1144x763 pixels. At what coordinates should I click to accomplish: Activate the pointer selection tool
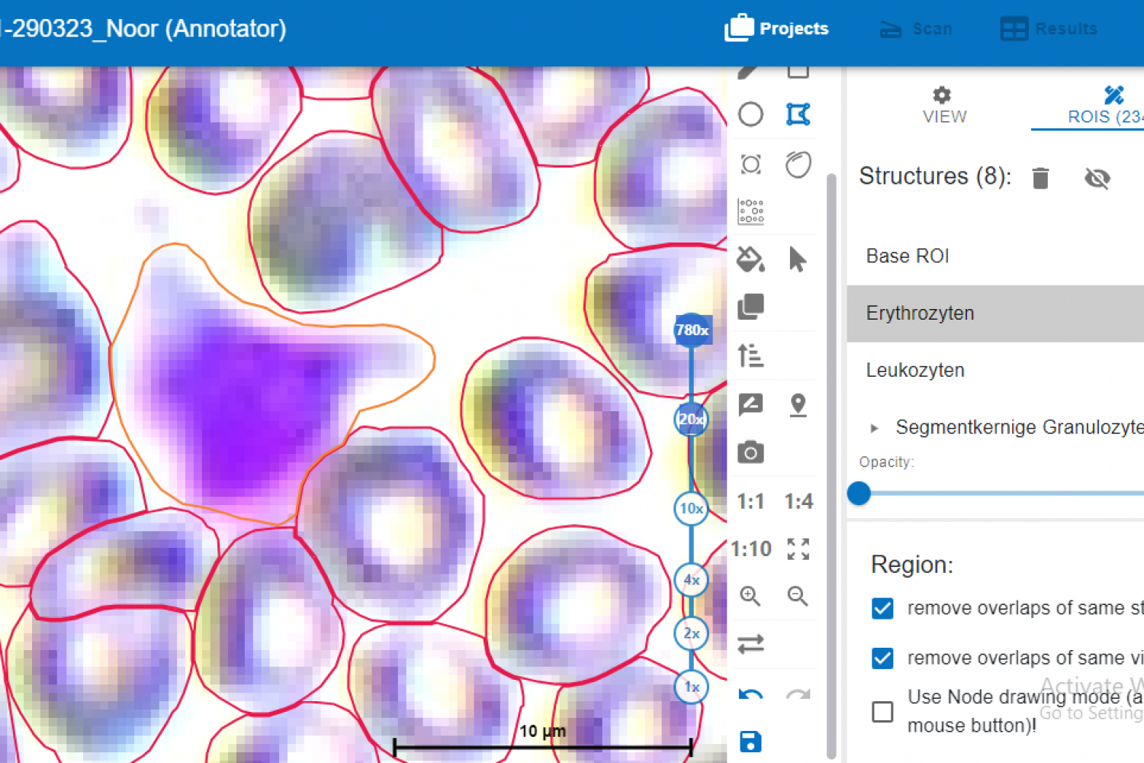pos(798,259)
